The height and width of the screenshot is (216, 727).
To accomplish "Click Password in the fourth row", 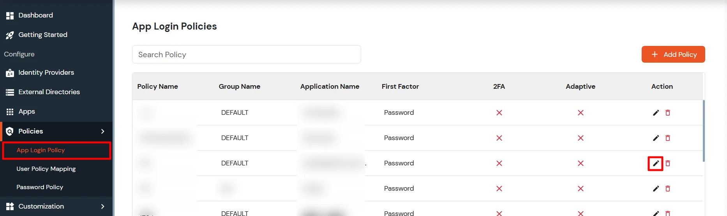I will tap(399, 188).
